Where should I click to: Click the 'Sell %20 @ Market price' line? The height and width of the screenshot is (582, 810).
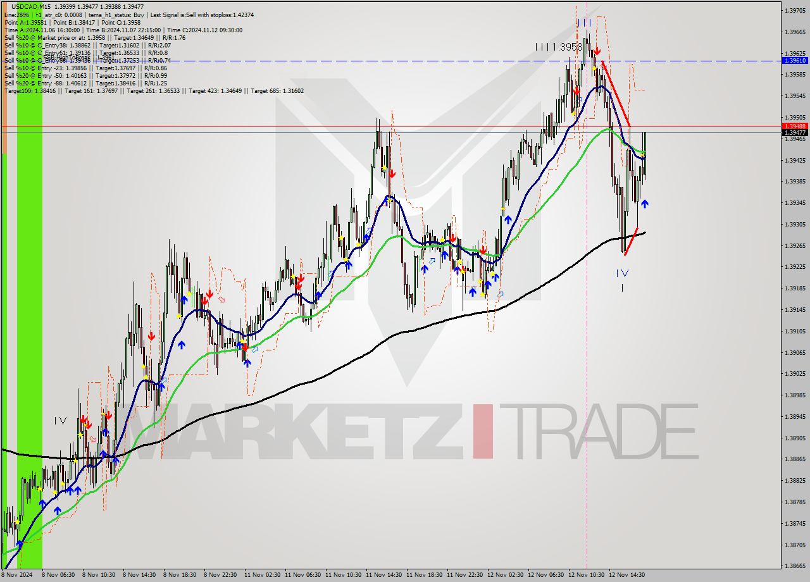click(x=95, y=37)
